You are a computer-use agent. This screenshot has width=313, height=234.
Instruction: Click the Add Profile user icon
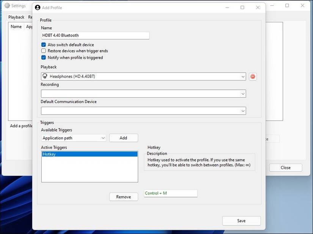(x=38, y=8)
